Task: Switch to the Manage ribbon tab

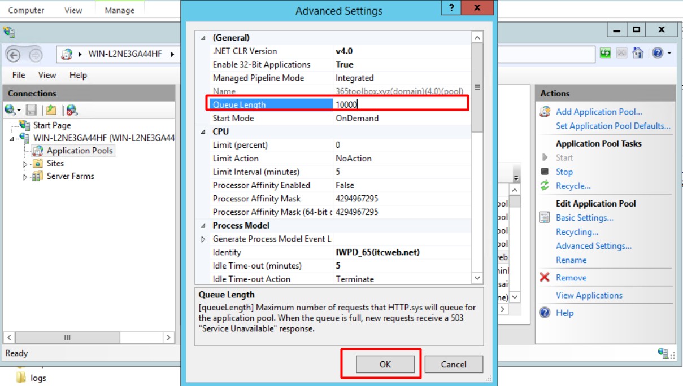Action: tap(119, 10)
